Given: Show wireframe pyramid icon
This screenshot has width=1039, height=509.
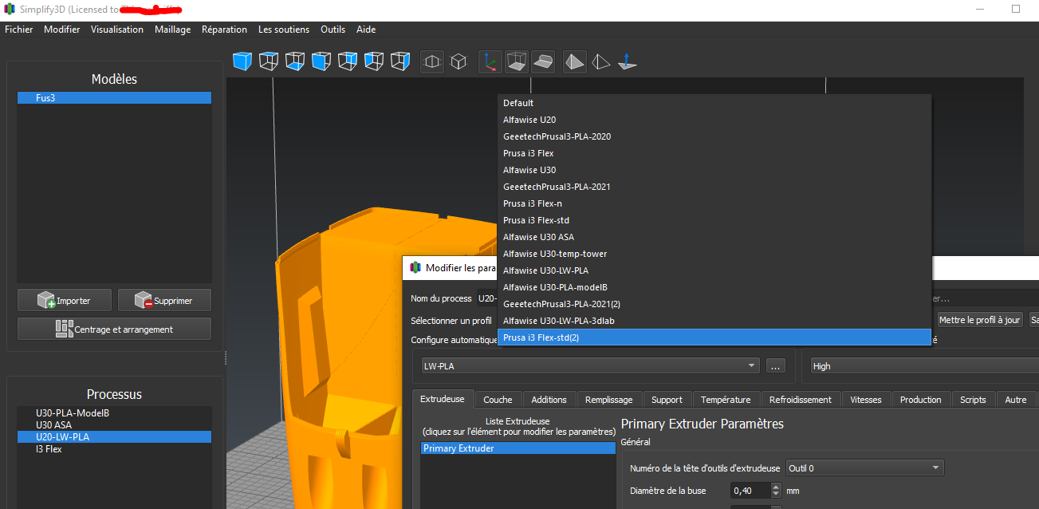Looking at the screenshot, I should pyautogui.click(x=601, y=61).
